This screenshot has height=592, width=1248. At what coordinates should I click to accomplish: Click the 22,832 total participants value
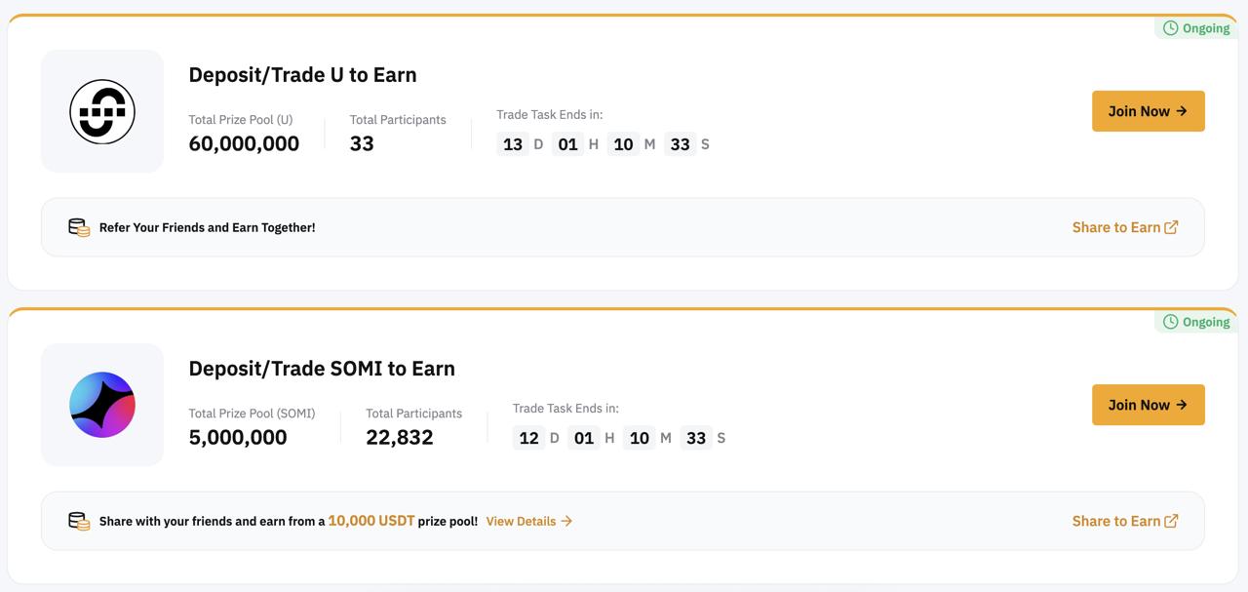click(x=400, y=437)
